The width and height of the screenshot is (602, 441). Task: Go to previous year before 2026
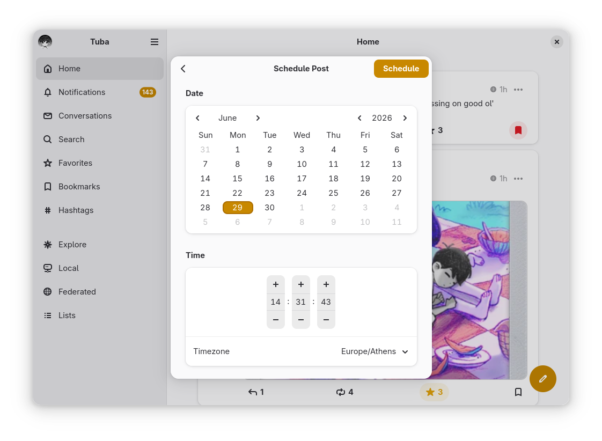click(x=359, y=118)
